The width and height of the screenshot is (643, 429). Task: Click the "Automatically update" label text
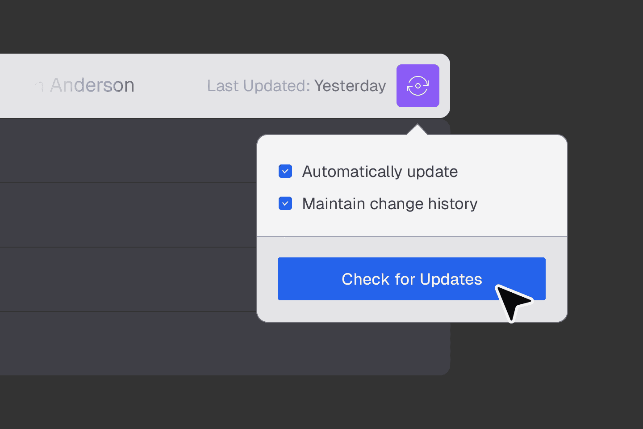click(x=380, y=172)
